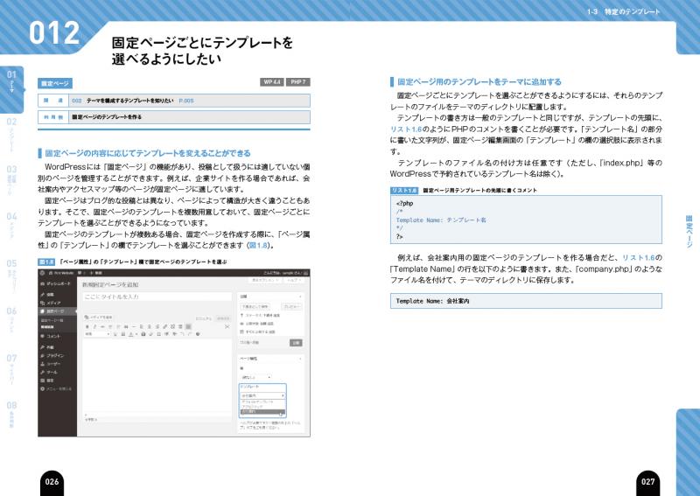Click the align center icon in the editor toolbar
The height and width of the screenshot is (496, 700).
click(x=149, y=327)
